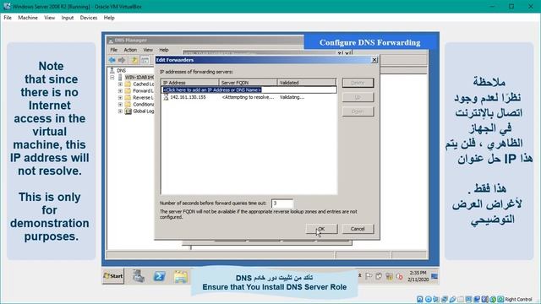Click the forward queries timeout seconds field
The image size is (541, 304).
point(281,204)
